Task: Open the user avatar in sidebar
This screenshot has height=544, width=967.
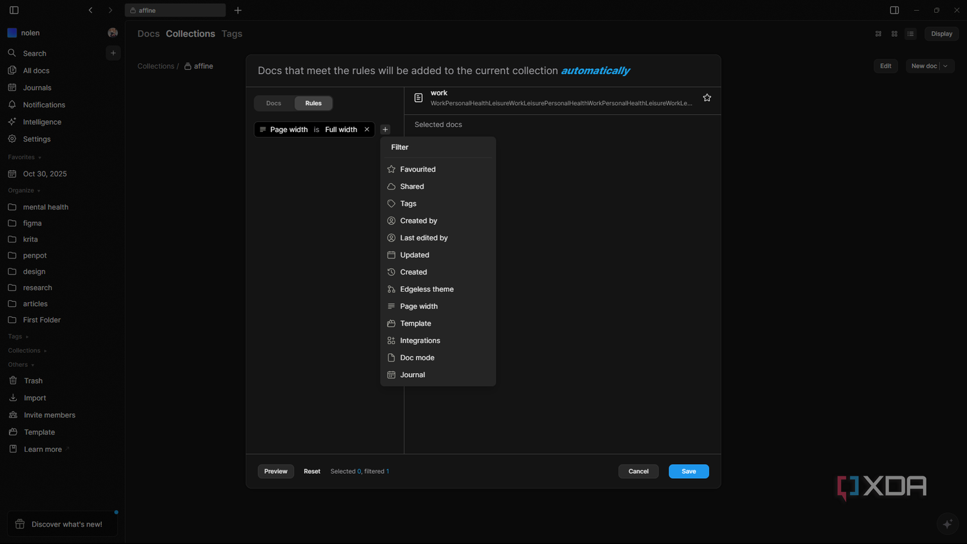Action: coord(113,33)
